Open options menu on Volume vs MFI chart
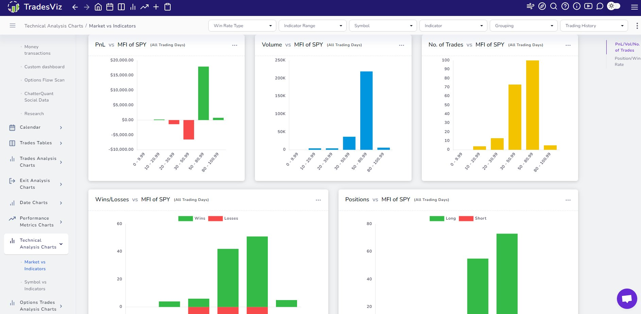 (x=401, y=45)
